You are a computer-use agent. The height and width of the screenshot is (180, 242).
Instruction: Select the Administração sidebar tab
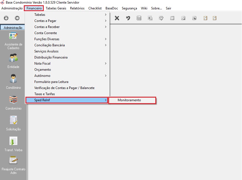(x=13, y=27)
